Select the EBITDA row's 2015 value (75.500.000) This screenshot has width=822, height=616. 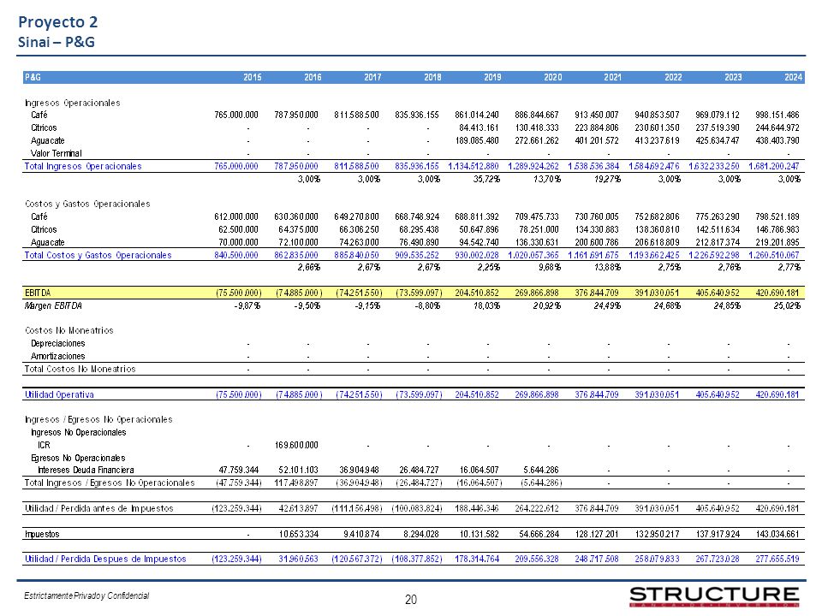point(239,293)
